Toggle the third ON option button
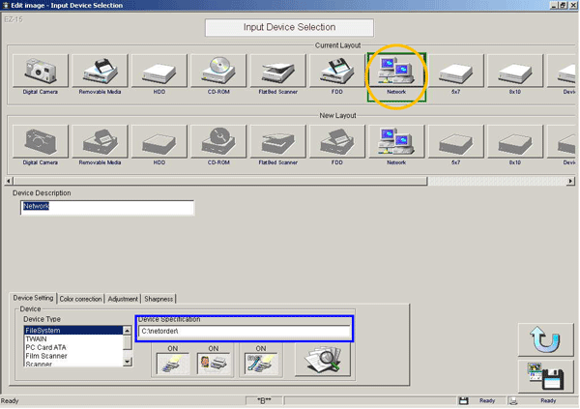The image size is (580, 409). (260, 363)
